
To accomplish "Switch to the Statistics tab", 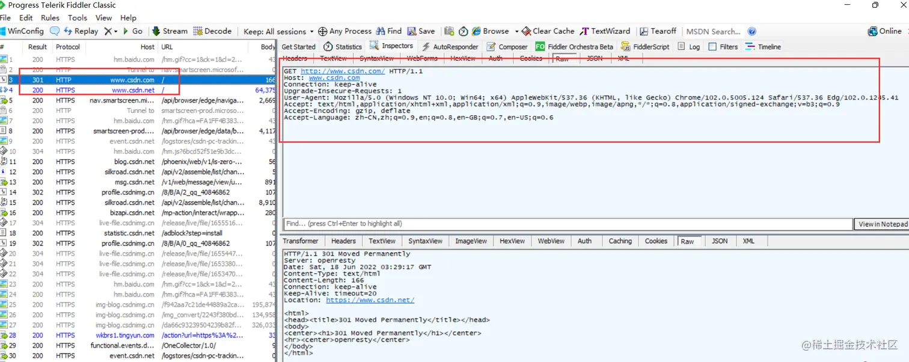I will 343,46.
